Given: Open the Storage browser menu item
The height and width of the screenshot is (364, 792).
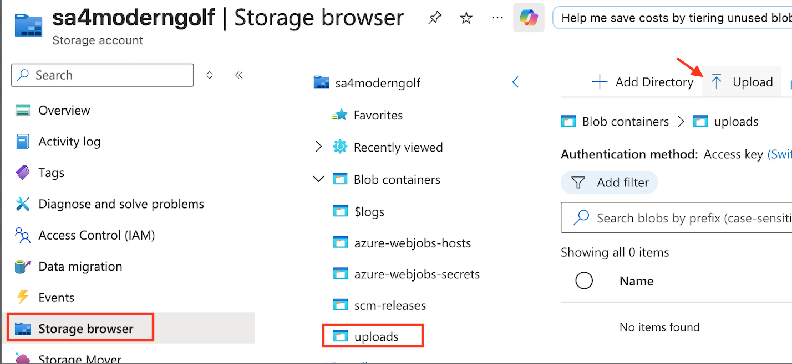Looking at the screenshot, I should pos(85,329).
